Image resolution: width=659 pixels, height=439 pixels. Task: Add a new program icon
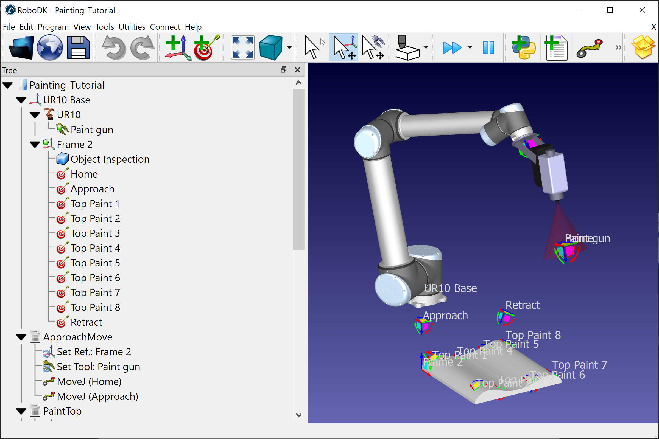pos(556,47)
